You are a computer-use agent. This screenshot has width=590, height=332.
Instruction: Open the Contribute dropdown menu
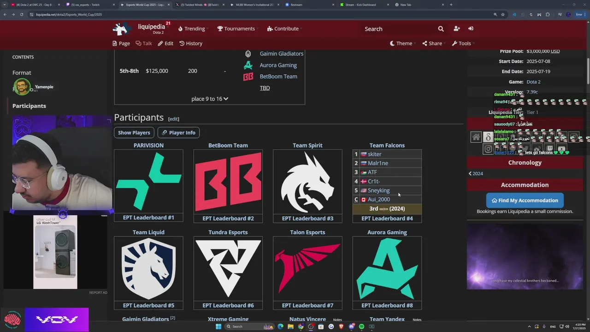point(283,29)
